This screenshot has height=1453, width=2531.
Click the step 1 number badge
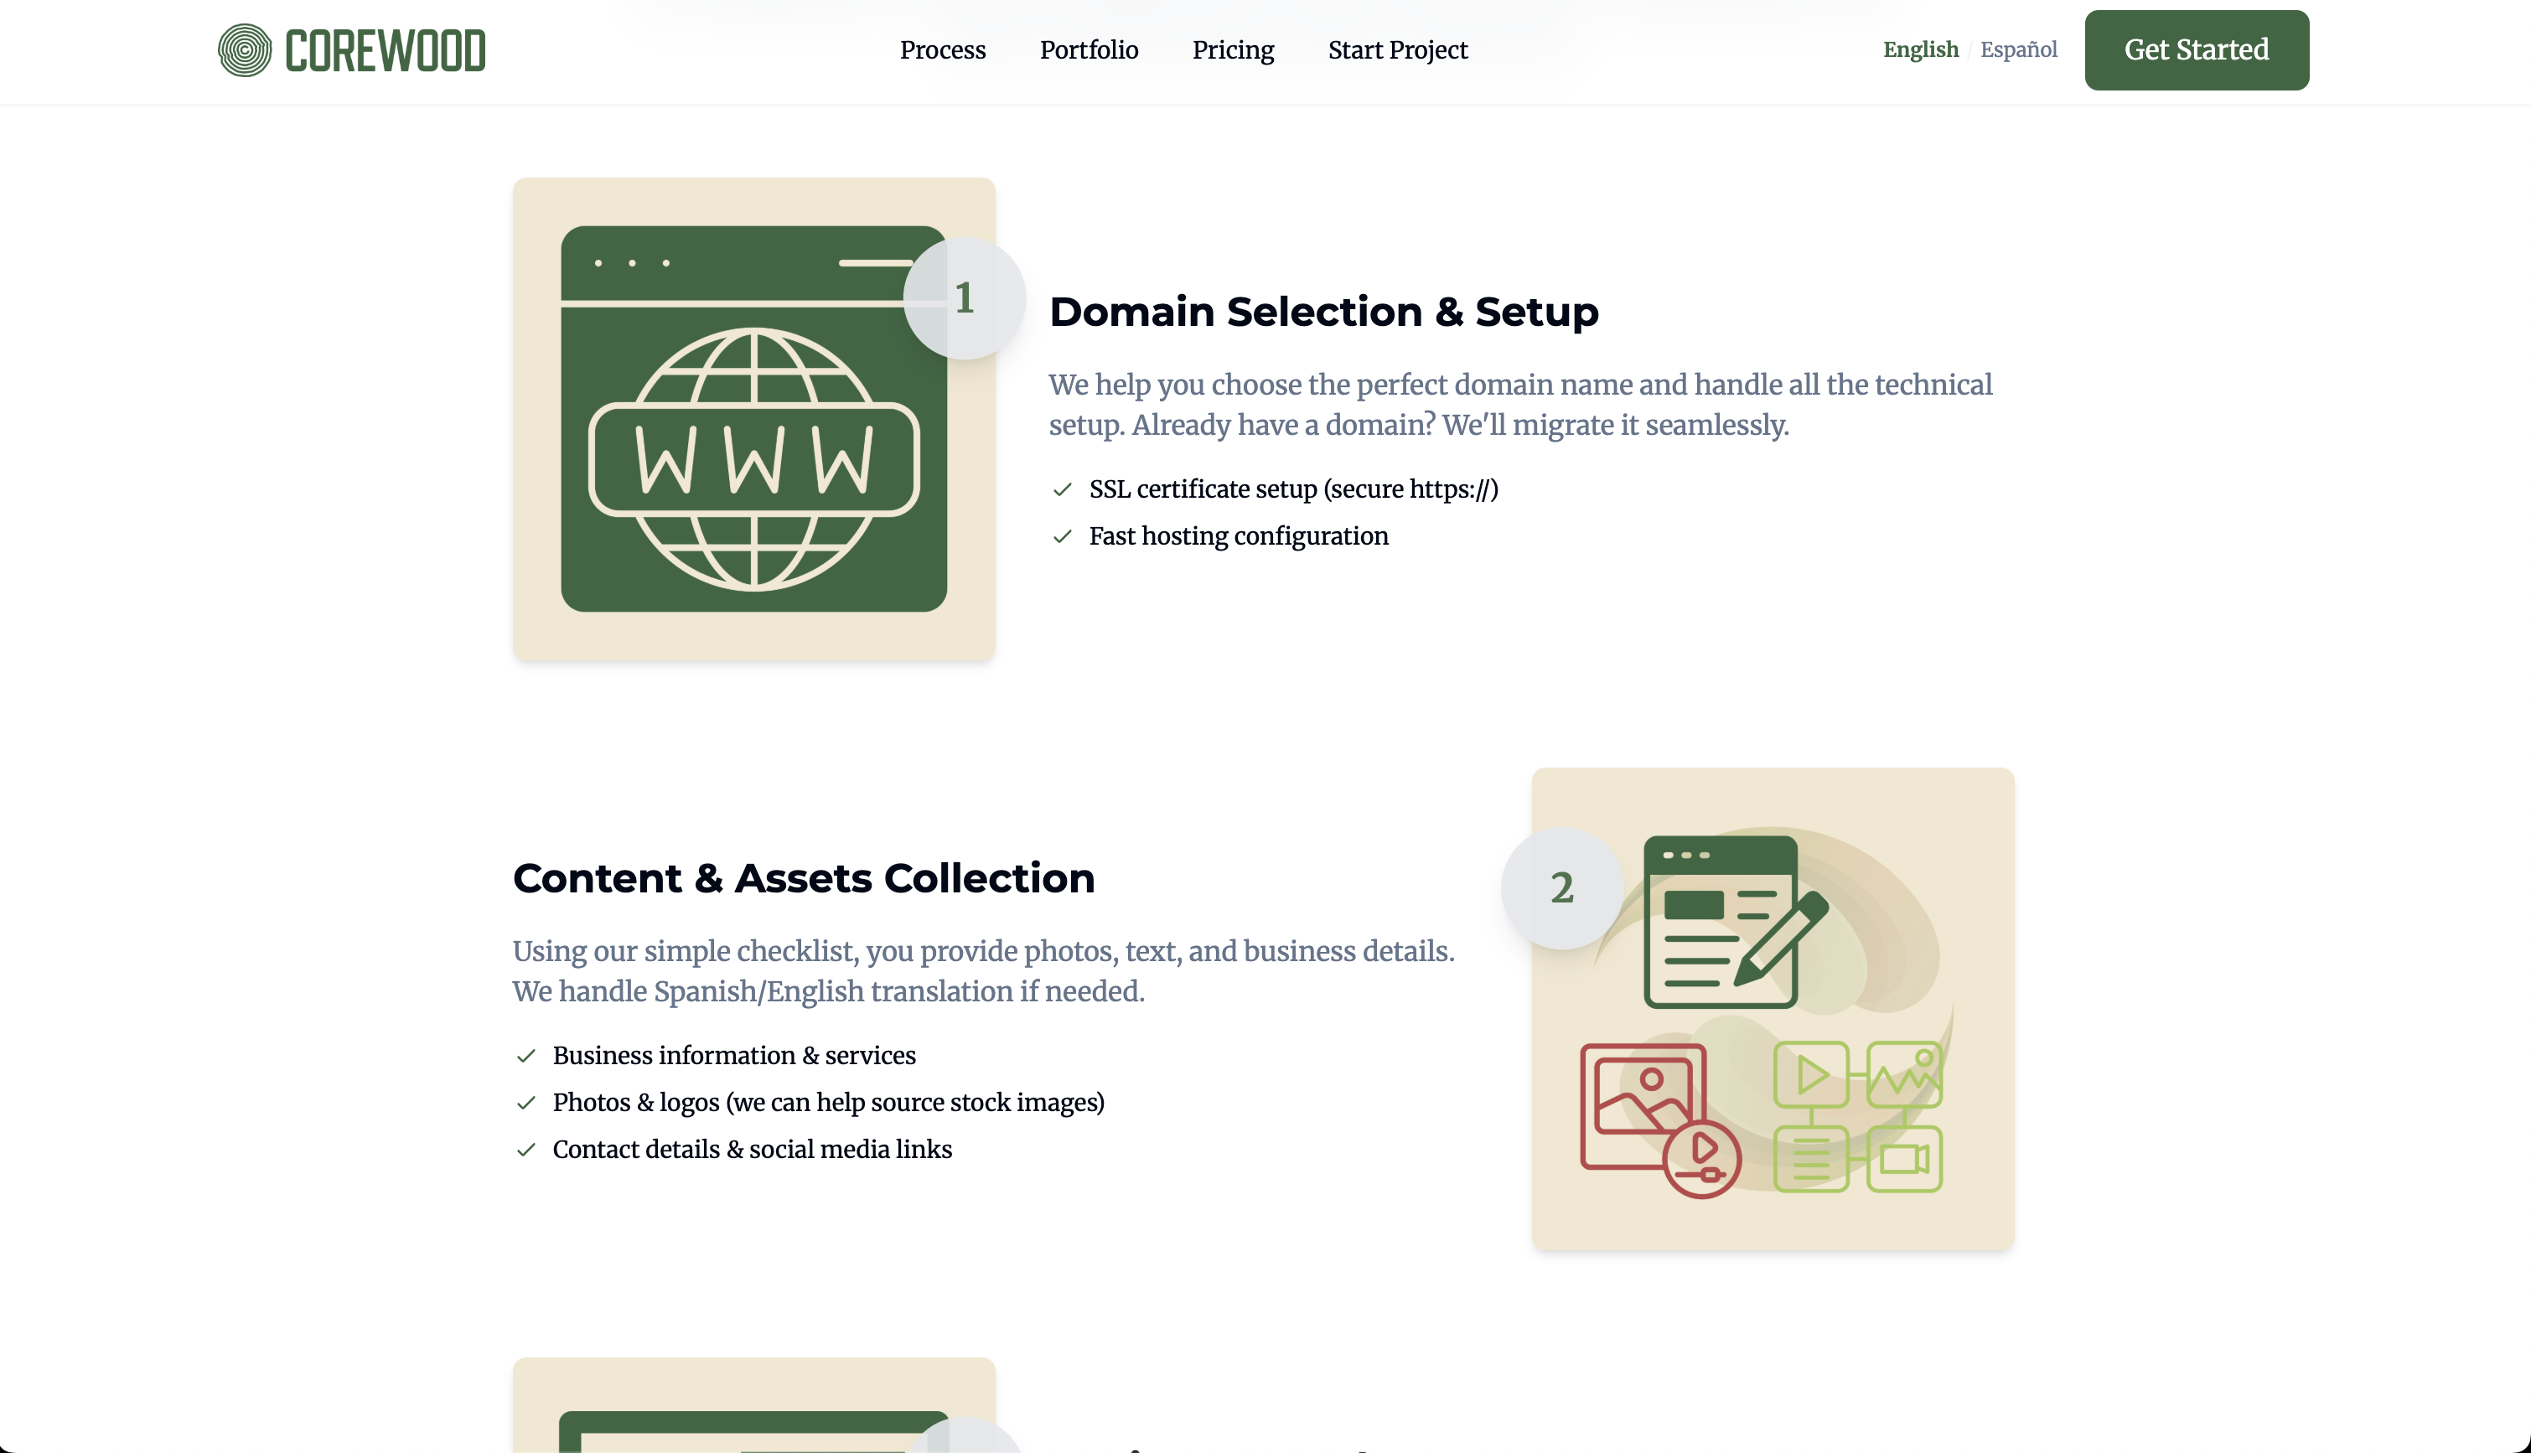click(965, 297)
